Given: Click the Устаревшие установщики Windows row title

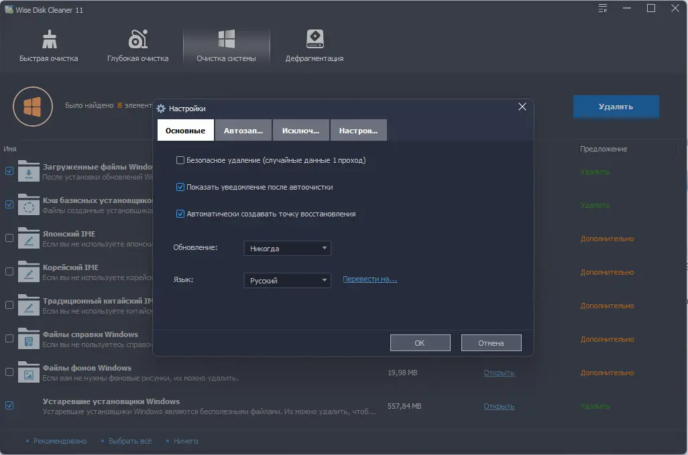Looking at the screenshot, I should click(111, 401).
